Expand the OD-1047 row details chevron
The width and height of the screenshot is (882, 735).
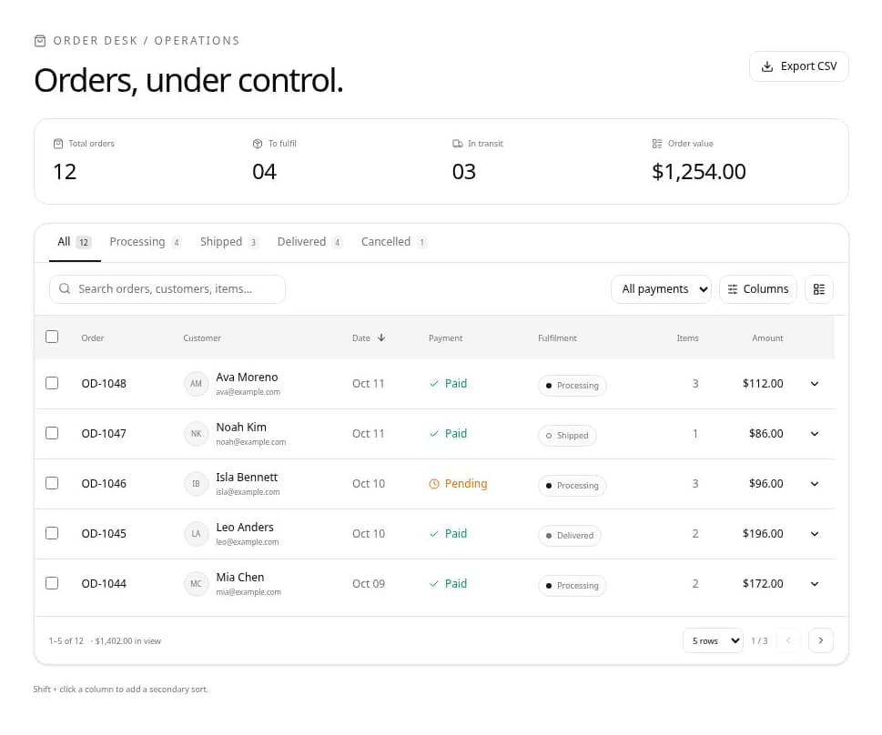click(x=815, y=434)
